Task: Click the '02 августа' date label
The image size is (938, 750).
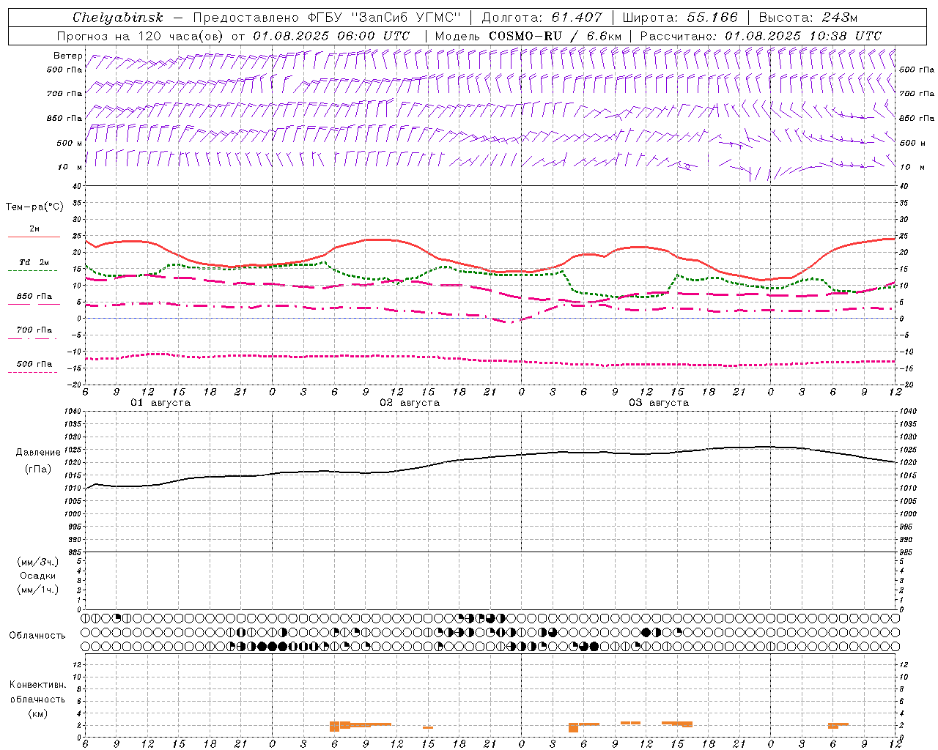Action: pyautogui.click(x=410, y=403)
